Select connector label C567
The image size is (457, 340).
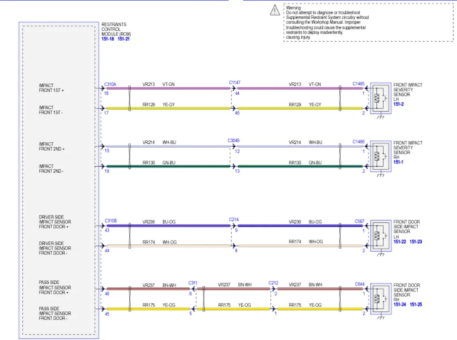pos(359,221)
